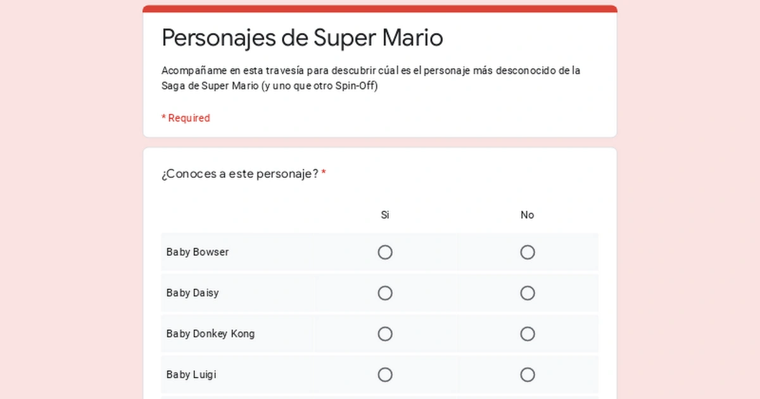Mark Si for Baby Donkey Kong

[385, 334]
